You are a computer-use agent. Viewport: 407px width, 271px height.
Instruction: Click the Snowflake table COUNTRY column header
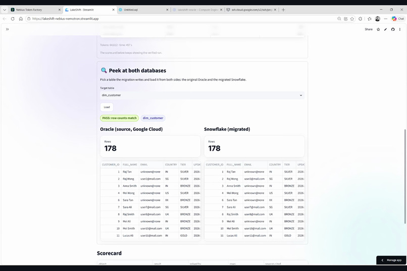coord(275,165)
